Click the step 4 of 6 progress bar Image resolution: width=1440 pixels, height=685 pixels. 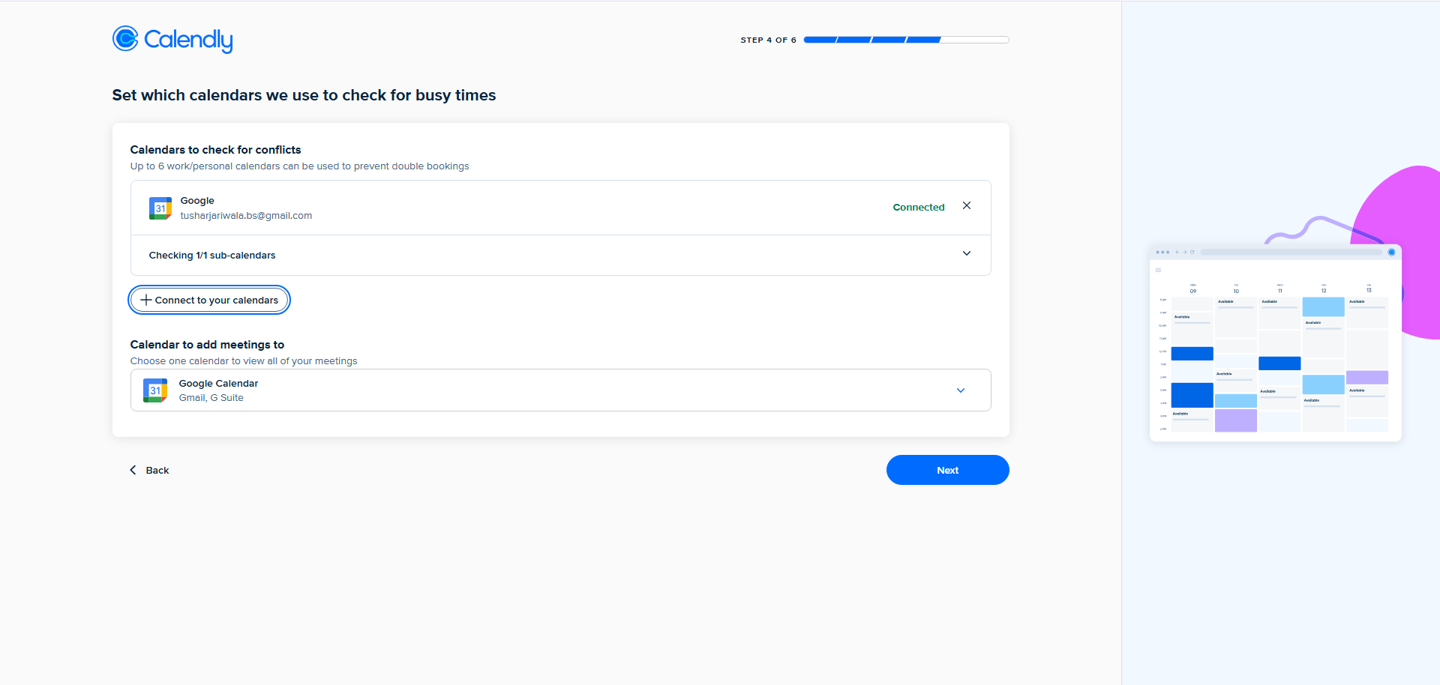click(905, 39)
